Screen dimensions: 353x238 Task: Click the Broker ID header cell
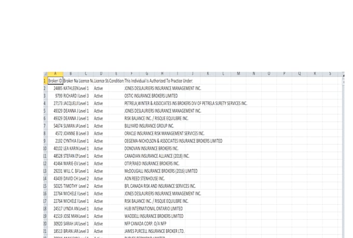click(x=56, y=81)
